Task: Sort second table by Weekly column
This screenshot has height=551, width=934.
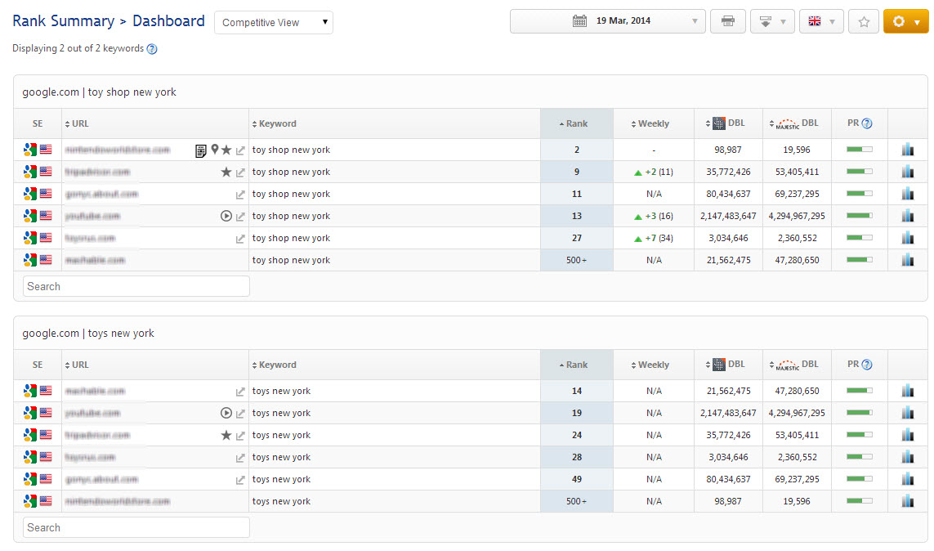Action: 653,365
